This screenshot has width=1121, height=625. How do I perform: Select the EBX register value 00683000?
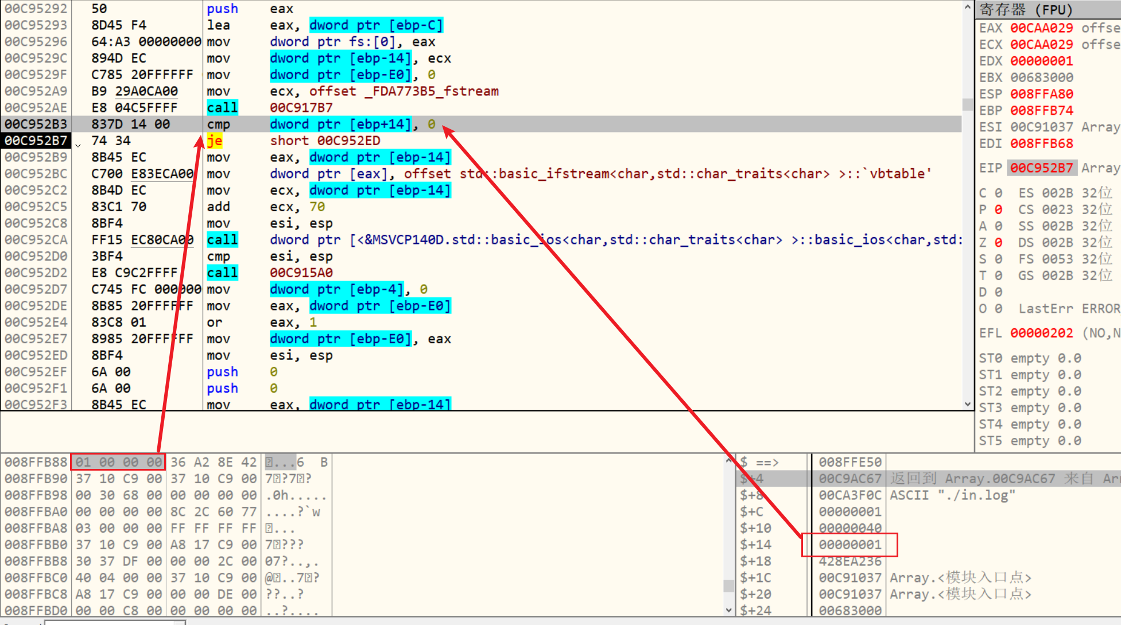pyautogui.click(x=1041, y=78)
